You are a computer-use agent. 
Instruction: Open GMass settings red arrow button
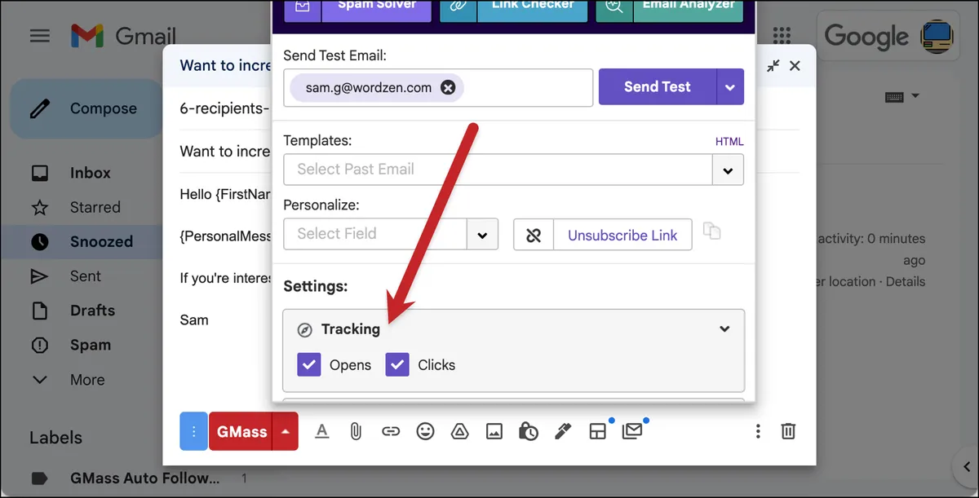(x=286, y=431)
